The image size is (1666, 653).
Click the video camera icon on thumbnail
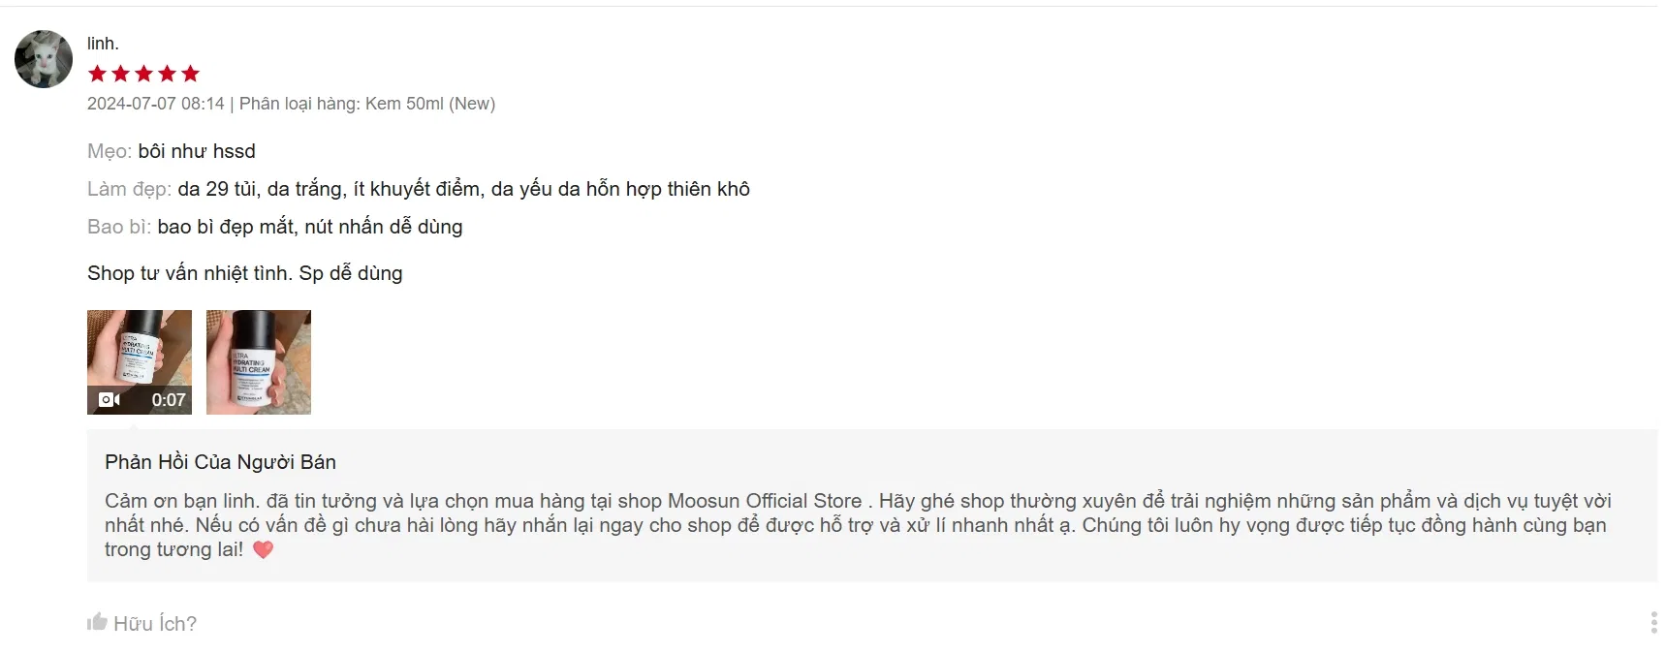click(110, 399)
